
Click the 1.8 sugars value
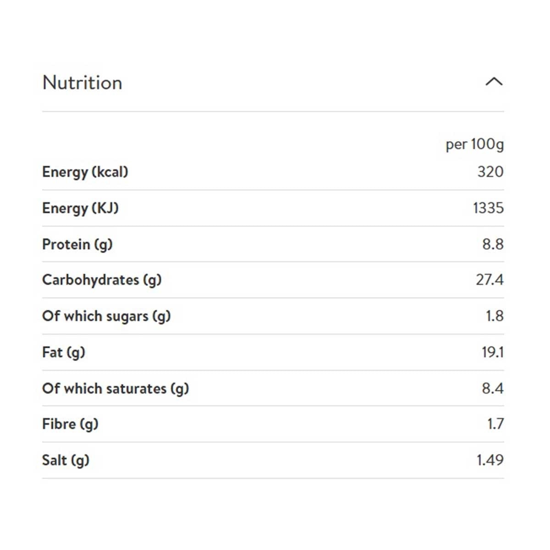pyautogui.click(x=494, y=316)
